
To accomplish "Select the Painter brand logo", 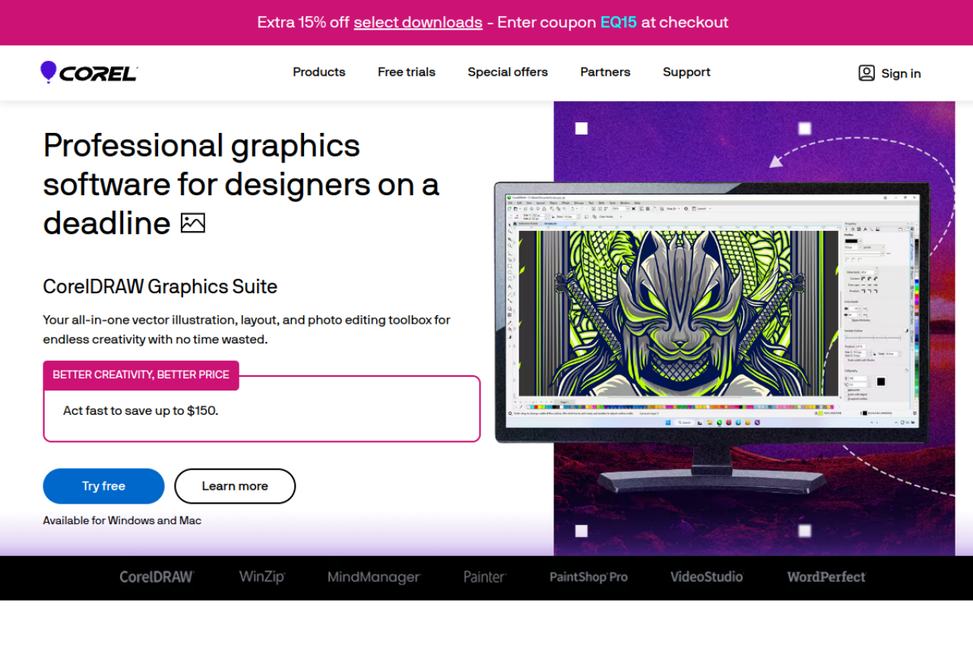I will pos(485,577).
